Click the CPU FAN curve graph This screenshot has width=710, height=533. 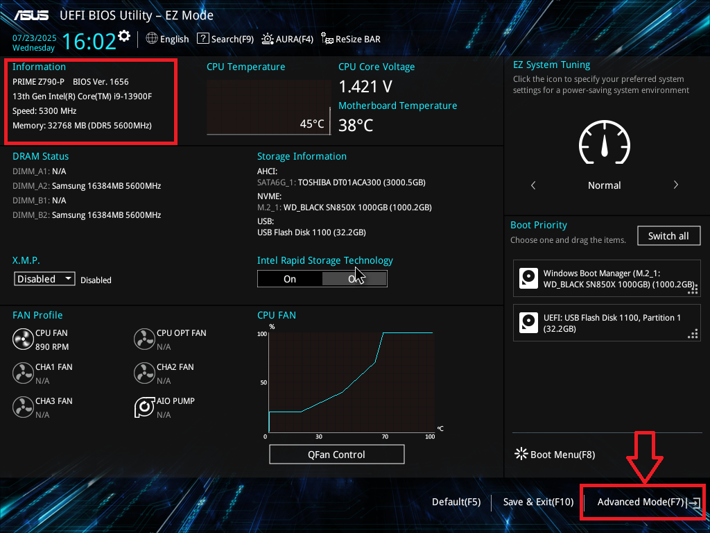352,382
